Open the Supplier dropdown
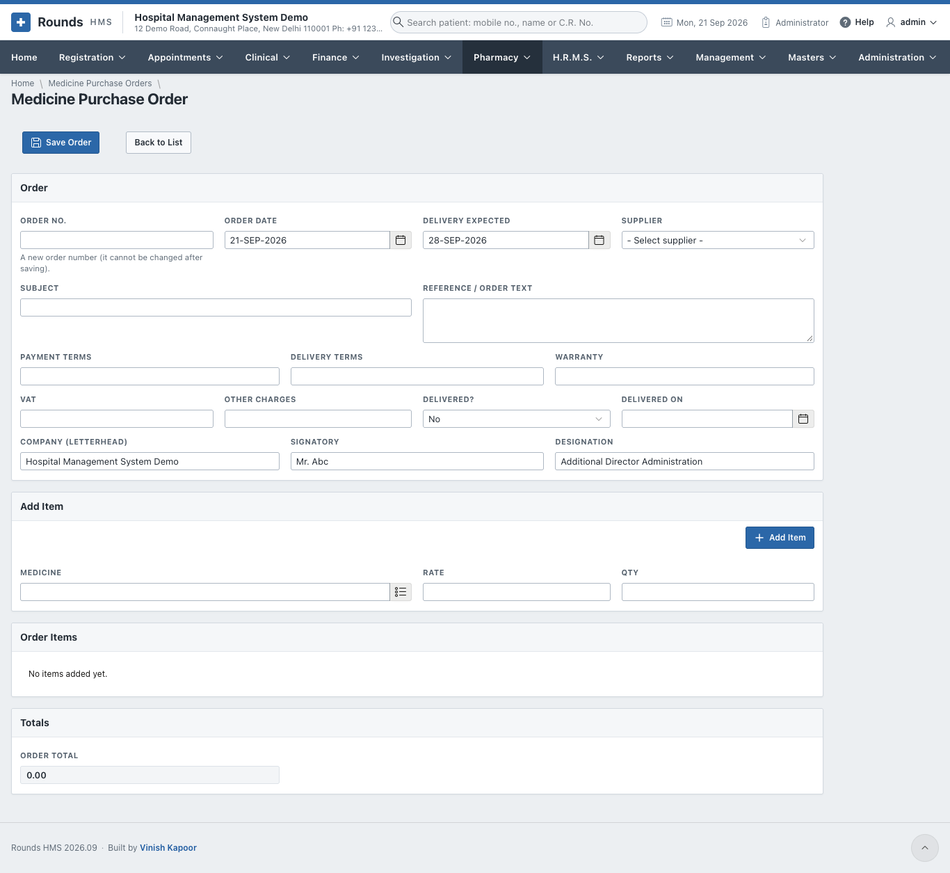This screenshot has height=873, width=950. tap(718, 240)
